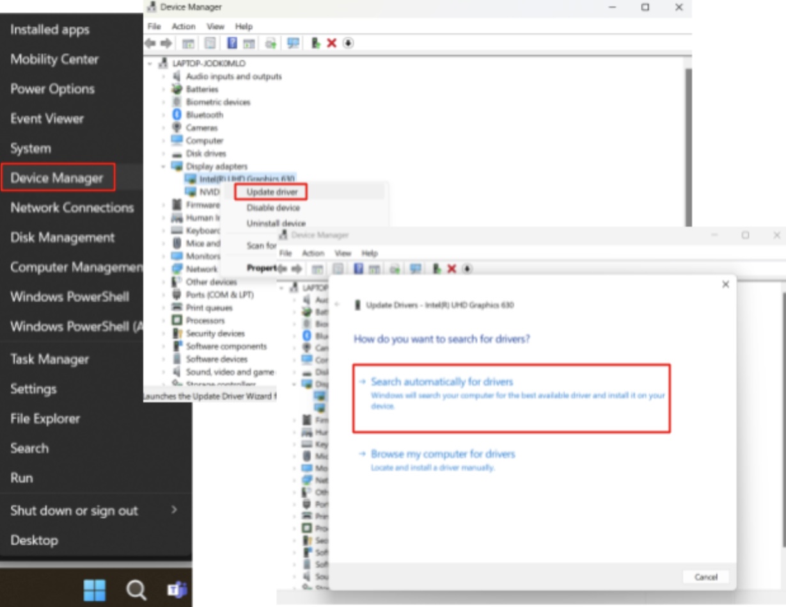Close the Update Drivers dialog with X
Viewport: 786px width, 607px height.
click(725, 284)
